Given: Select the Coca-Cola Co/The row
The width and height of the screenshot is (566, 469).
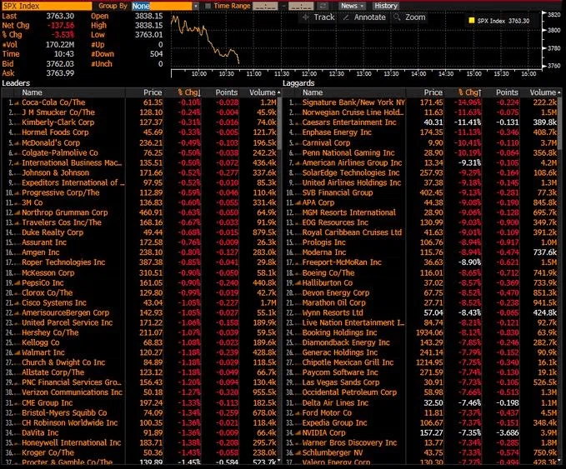Looking at the screenshot, I should [x=141, y=102].
